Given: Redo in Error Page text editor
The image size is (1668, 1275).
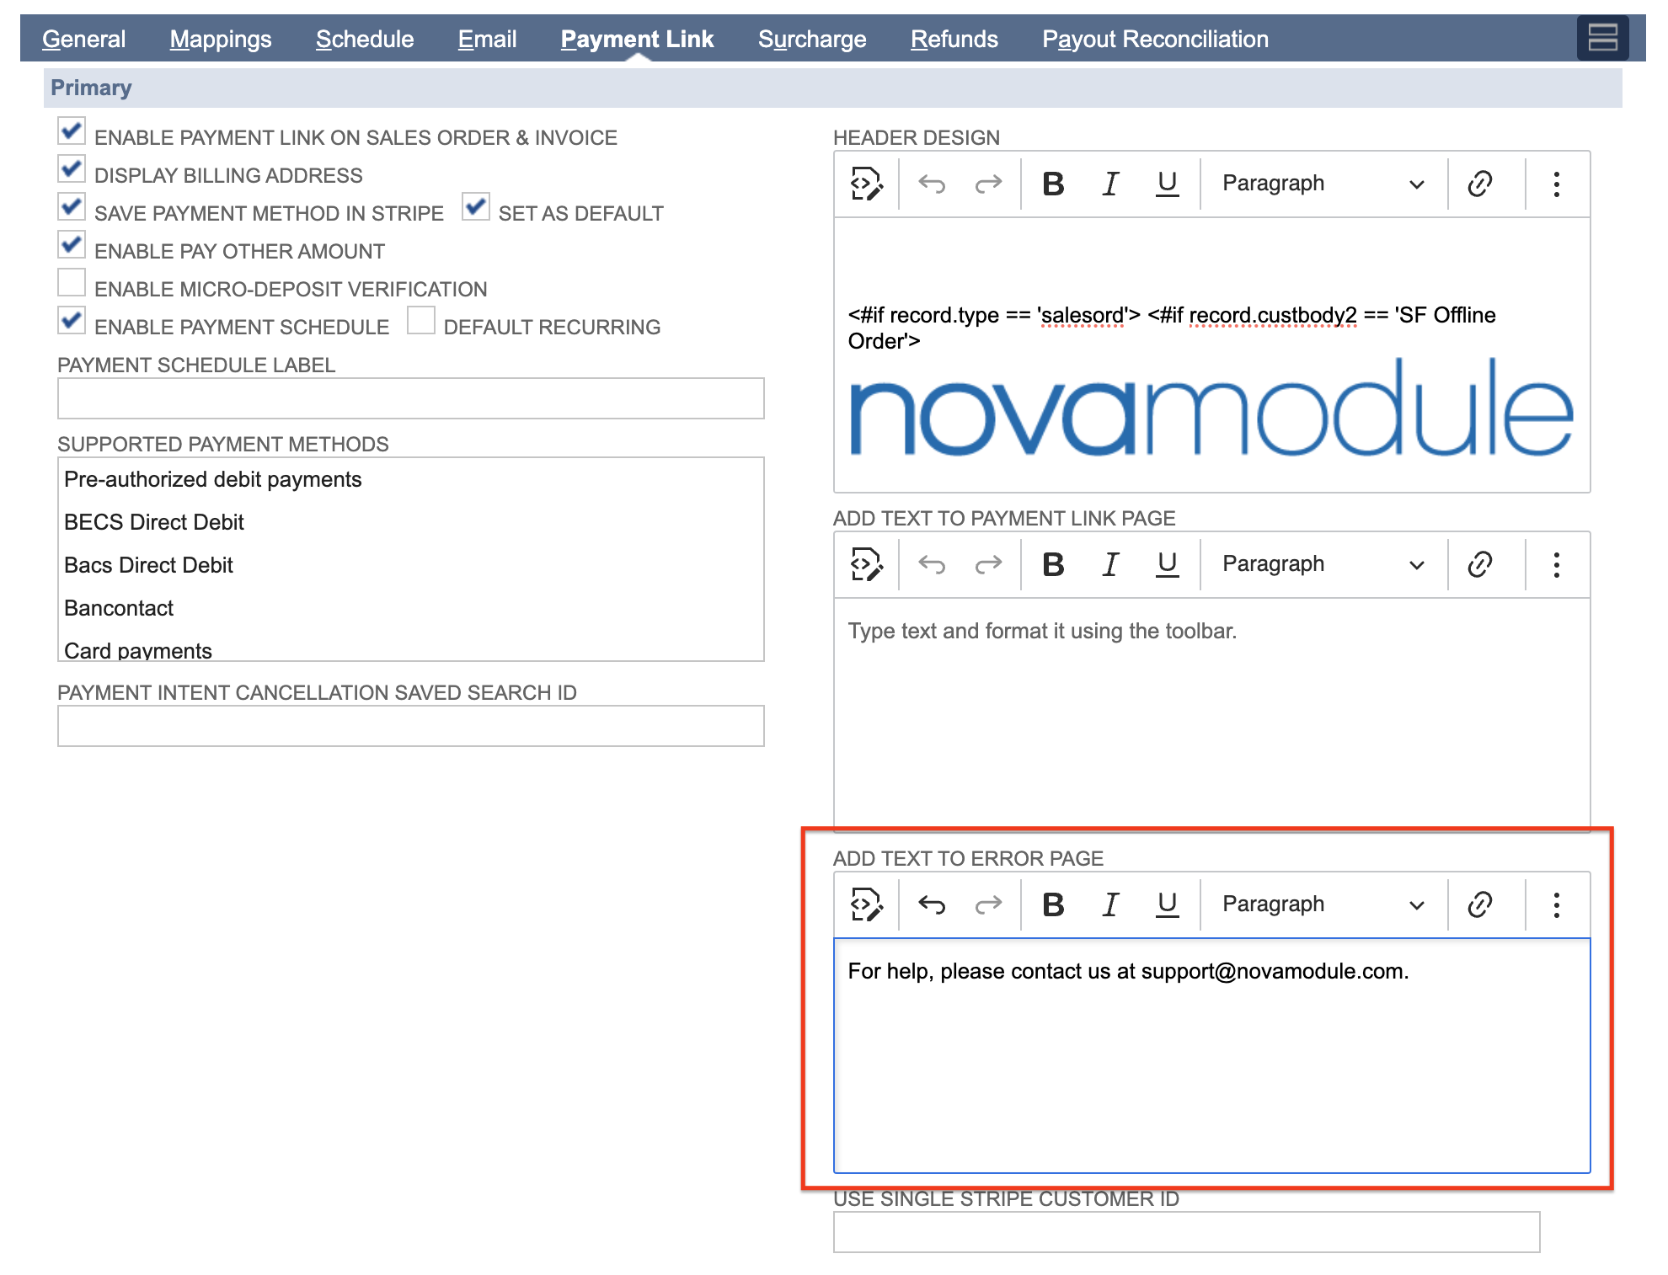Looking at the screenshot, I should (988, 904).
